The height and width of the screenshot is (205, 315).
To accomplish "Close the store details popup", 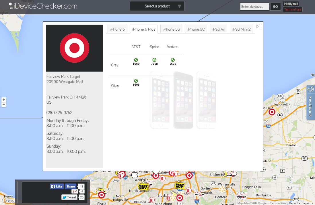I will pyautogui.click(x=258, y=26).
